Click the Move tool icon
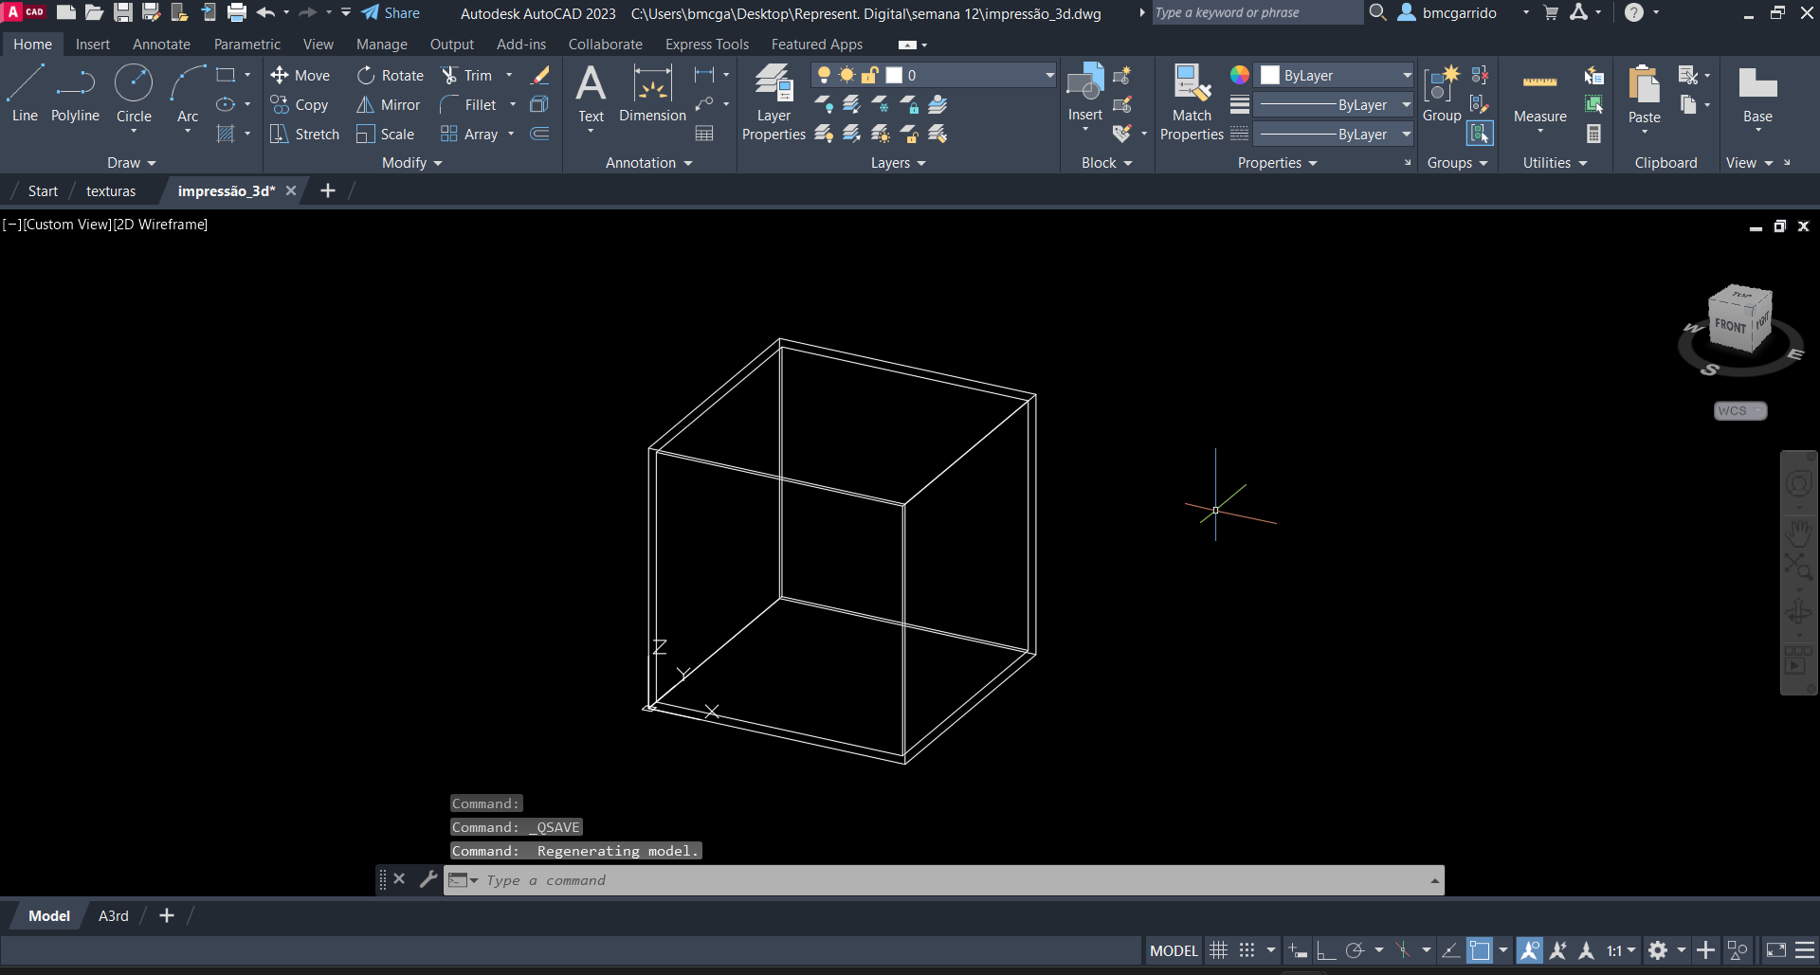This screenshot has width=1820, height=975. click(279, 75)
